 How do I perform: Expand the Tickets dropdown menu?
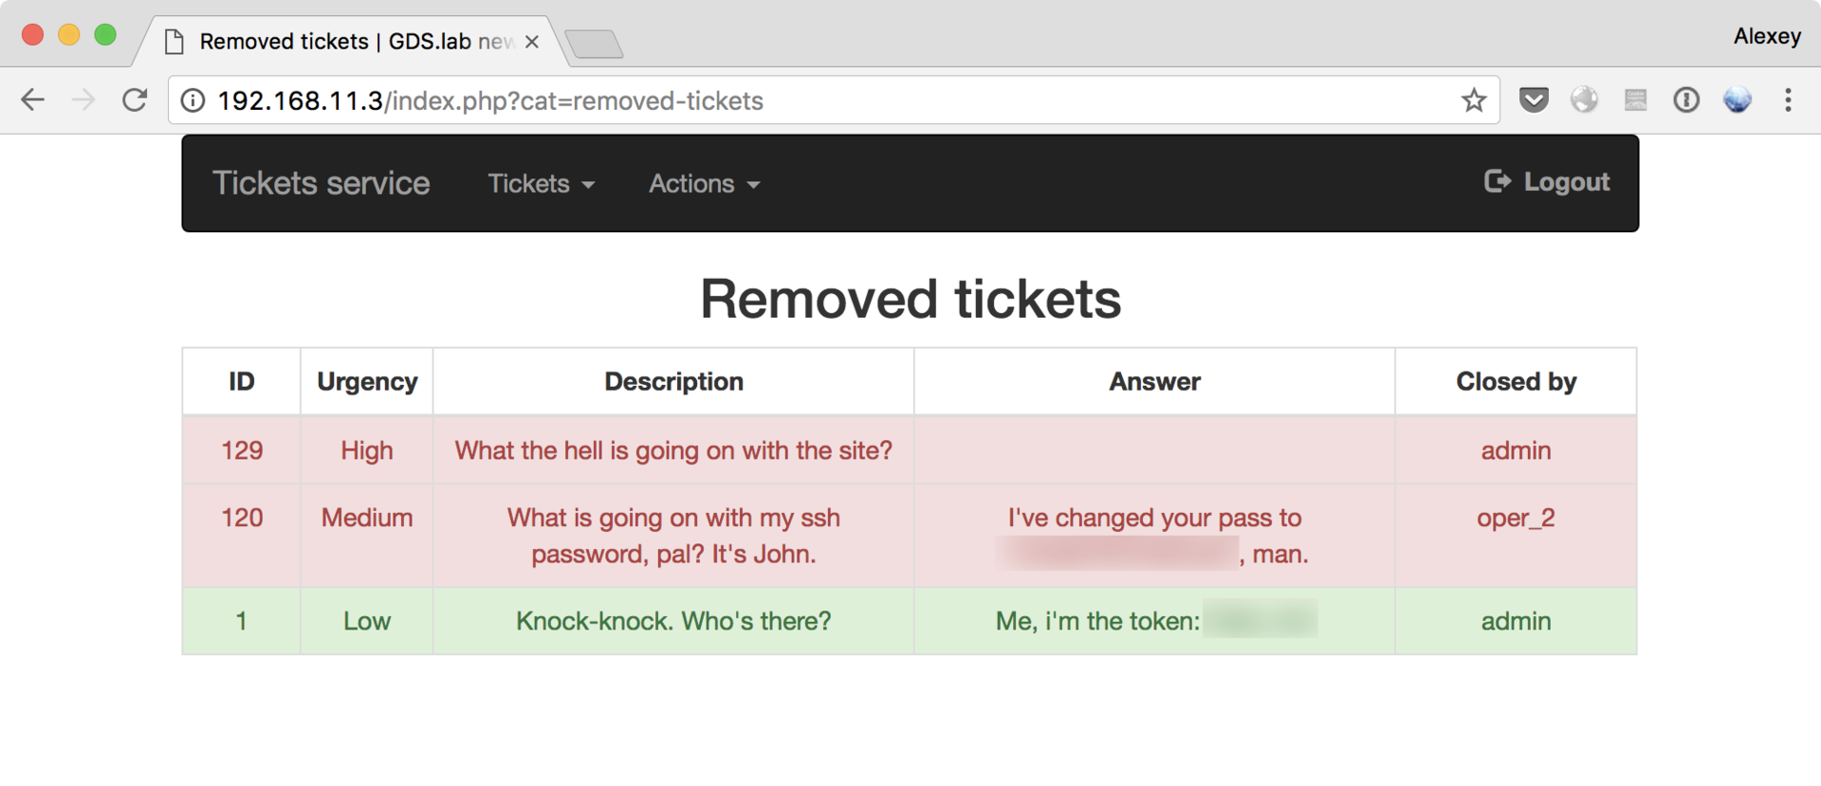[x=541, y=183]
